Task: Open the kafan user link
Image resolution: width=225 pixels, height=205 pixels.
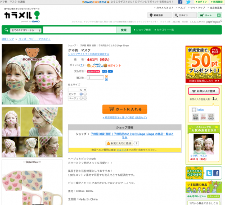Action: click(x=201, y=110)
